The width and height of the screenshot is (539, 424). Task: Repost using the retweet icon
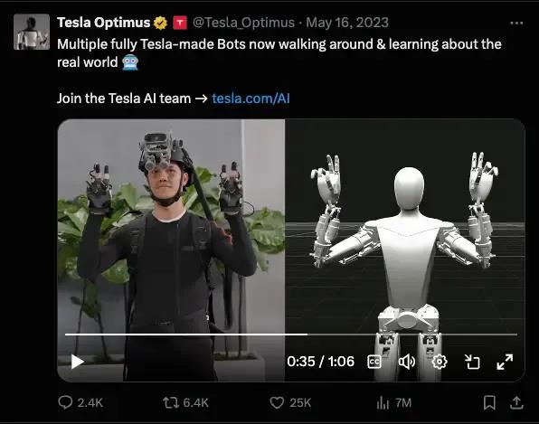pos(171,402)
